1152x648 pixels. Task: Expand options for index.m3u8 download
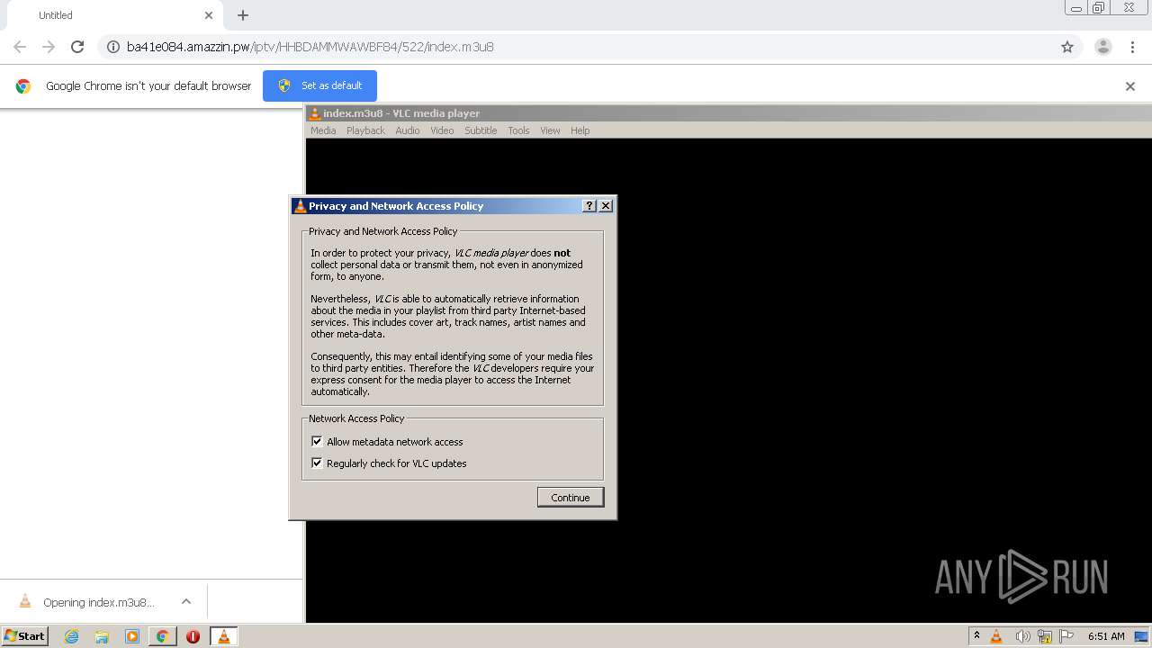(186, 601)
